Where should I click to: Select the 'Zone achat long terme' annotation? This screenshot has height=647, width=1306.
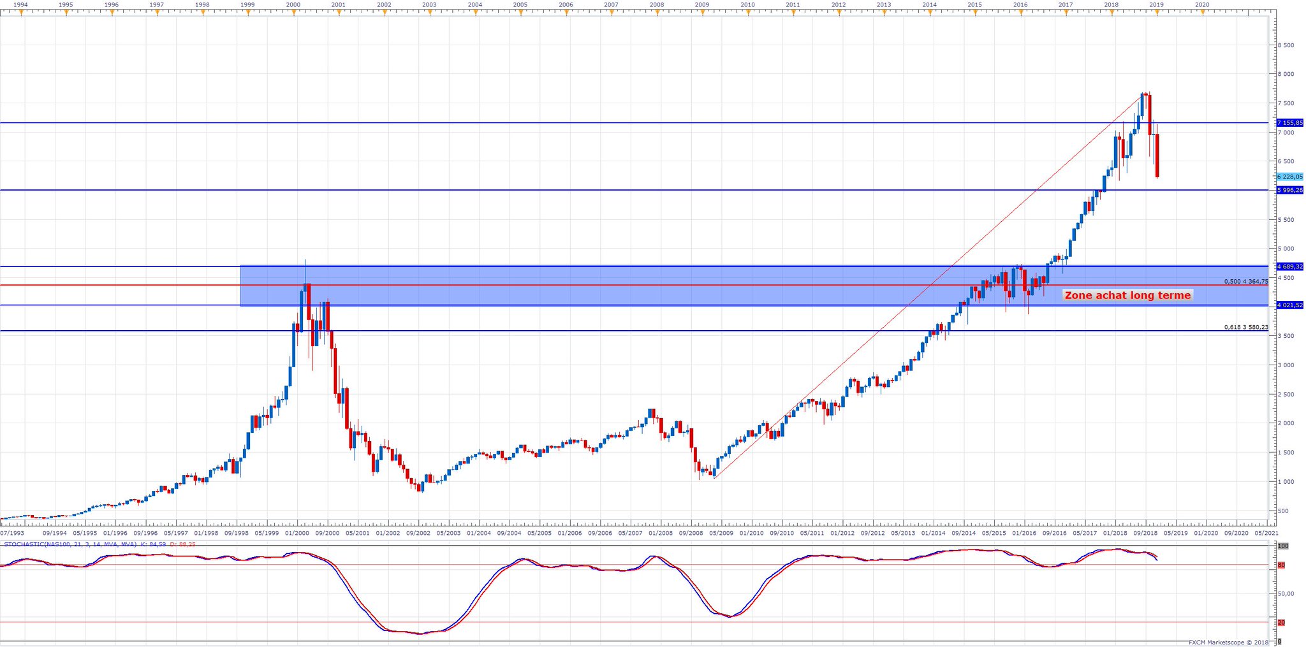click(1127, 295)
